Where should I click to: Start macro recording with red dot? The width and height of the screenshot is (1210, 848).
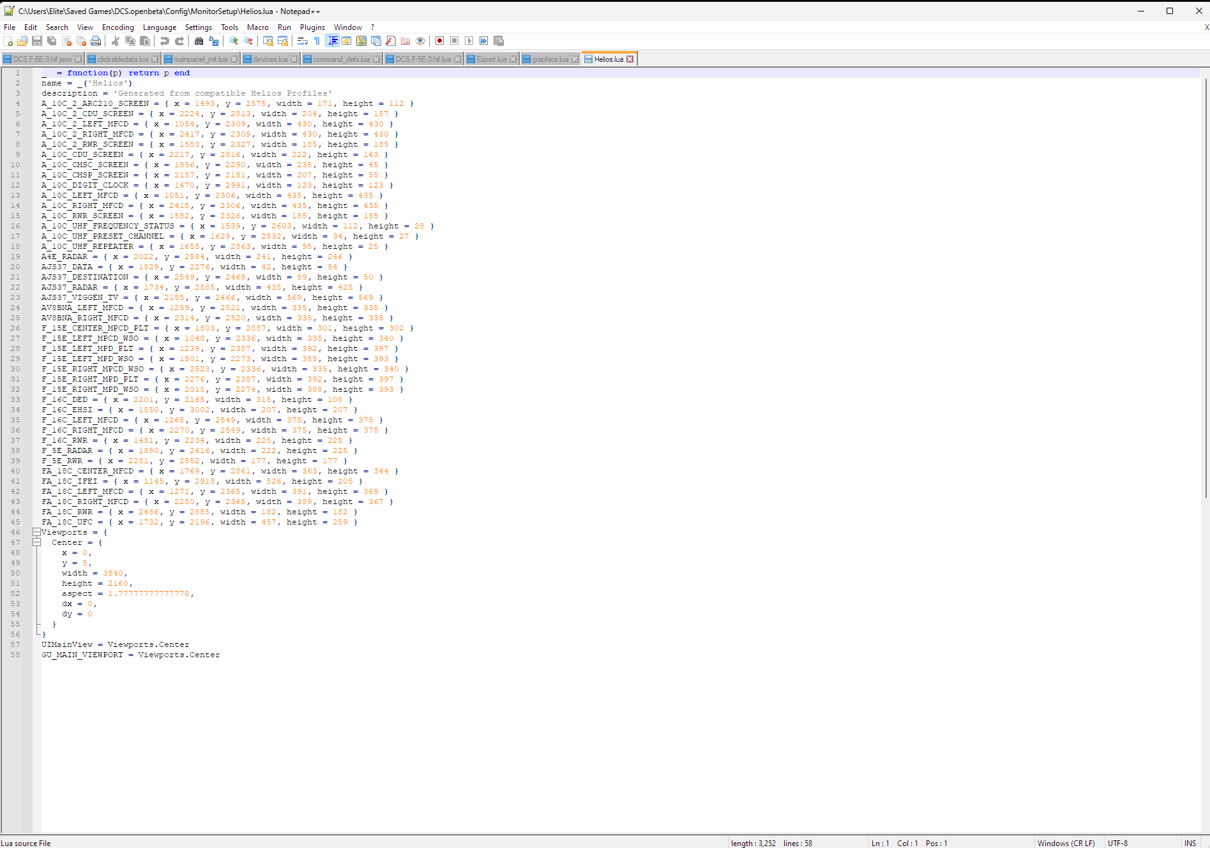click(x=440, y=41)
